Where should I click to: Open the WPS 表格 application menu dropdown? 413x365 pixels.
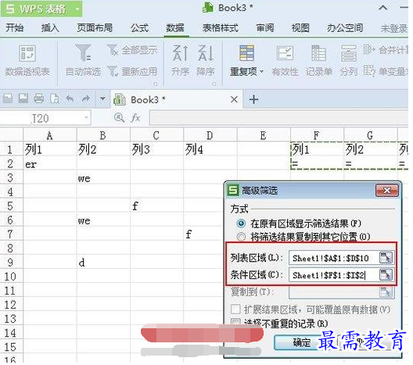tap(77, 9)
